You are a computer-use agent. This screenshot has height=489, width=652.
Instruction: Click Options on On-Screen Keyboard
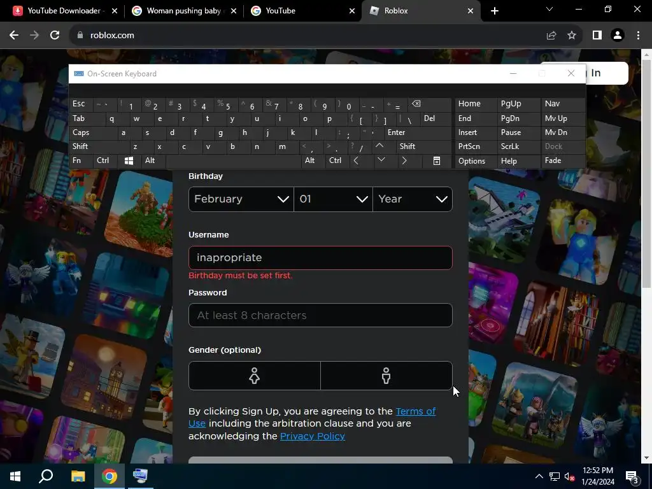(x=476, y=161)
